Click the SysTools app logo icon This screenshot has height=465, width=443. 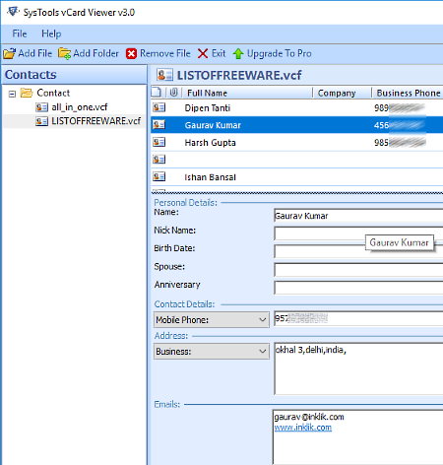point(13,12)
